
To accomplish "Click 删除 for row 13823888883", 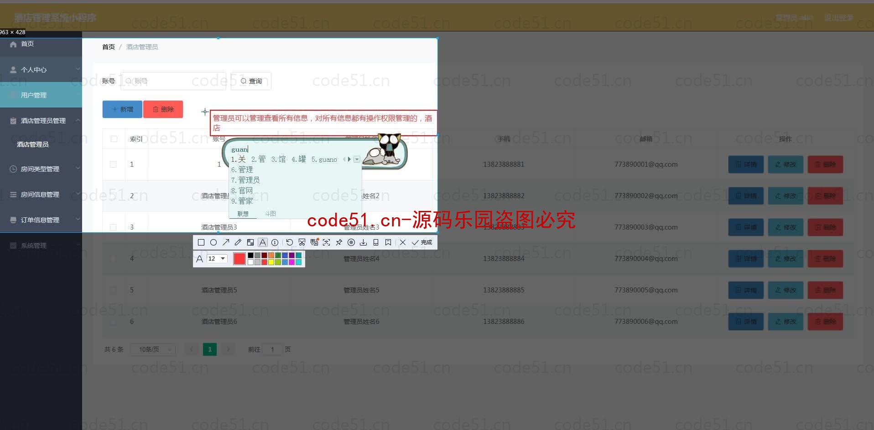I will tap(825, 227).
